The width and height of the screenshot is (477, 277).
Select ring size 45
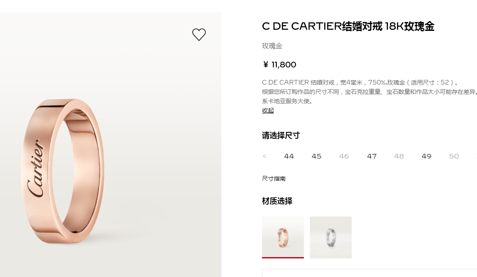[x=317, y=156]
